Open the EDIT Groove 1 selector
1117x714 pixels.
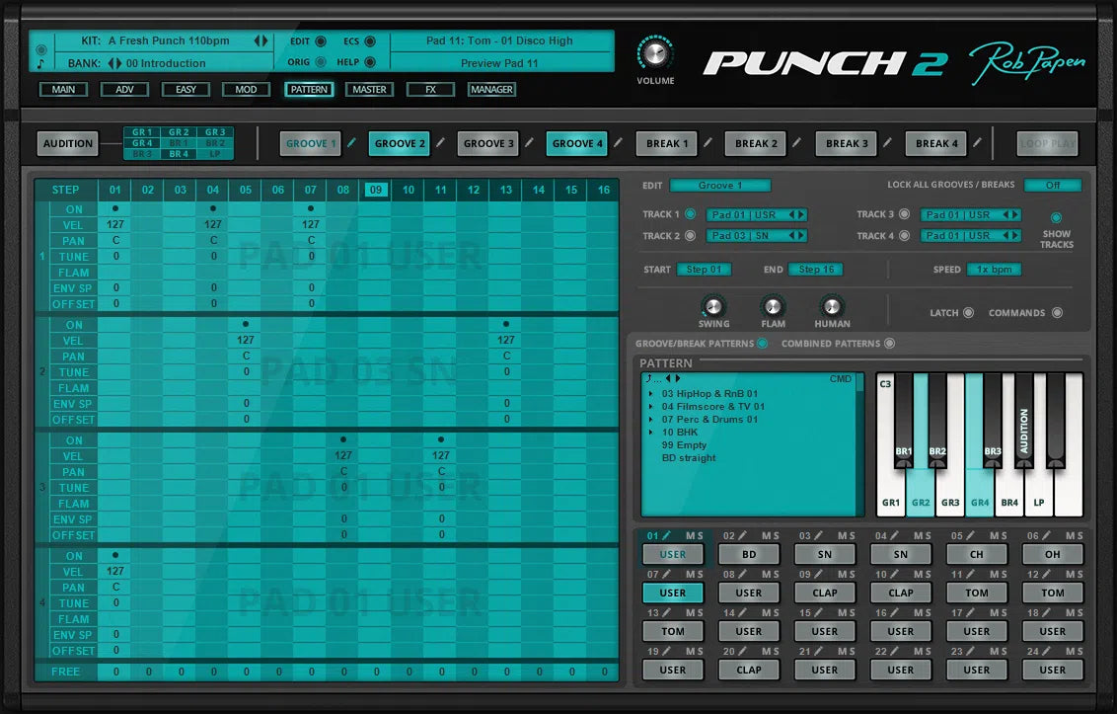click(x=720, y=185)
